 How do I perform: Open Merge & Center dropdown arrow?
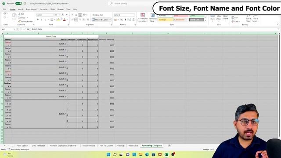tap(110, 19)
